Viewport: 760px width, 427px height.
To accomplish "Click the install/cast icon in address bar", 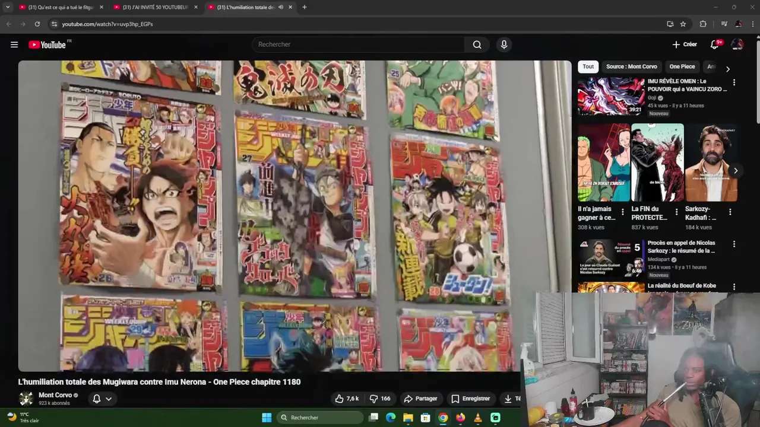I will [x=670, y=24].
